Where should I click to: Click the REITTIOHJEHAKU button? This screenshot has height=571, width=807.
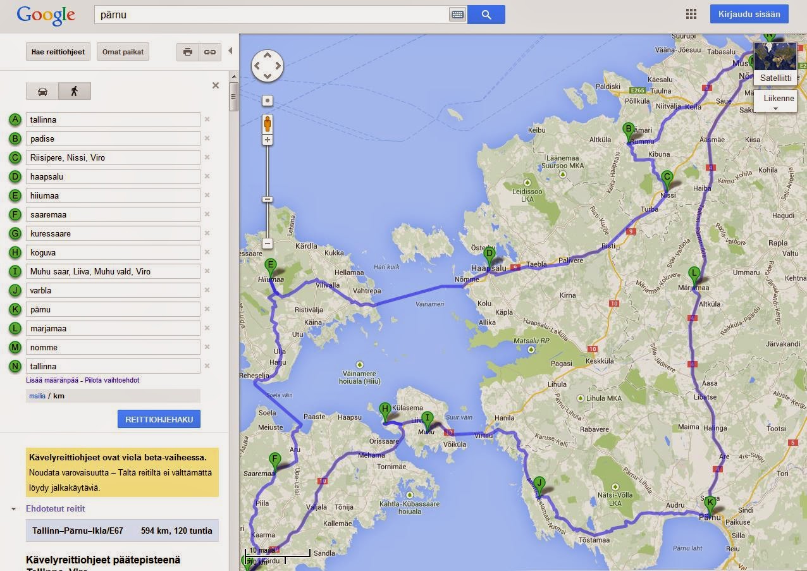[x=159, y=419]
